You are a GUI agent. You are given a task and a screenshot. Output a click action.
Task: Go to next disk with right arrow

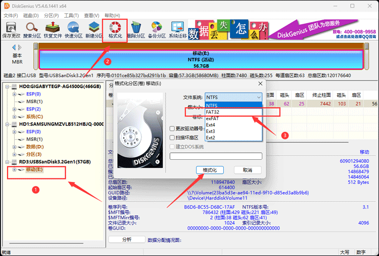pos(20,47)
